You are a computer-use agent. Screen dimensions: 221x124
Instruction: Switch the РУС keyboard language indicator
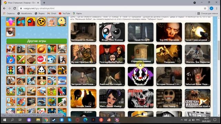(x=198, y=120)
